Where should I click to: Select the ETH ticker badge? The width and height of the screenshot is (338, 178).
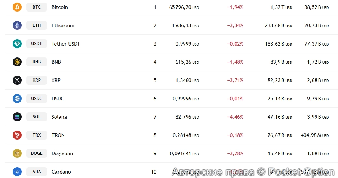click(37, 25)
